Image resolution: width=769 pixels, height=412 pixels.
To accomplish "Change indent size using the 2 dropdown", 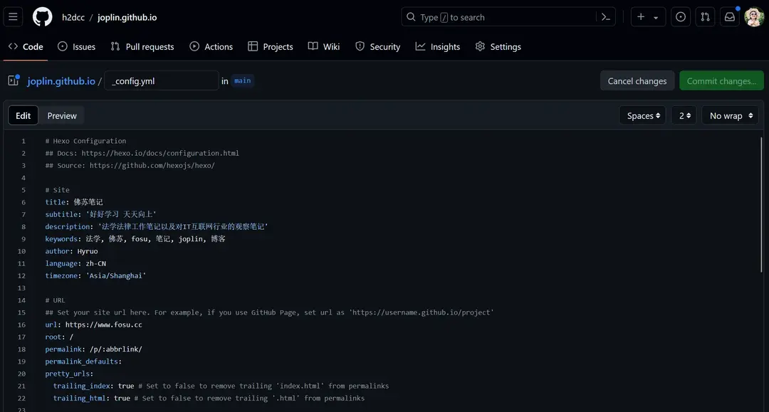I will coord(684,115).
